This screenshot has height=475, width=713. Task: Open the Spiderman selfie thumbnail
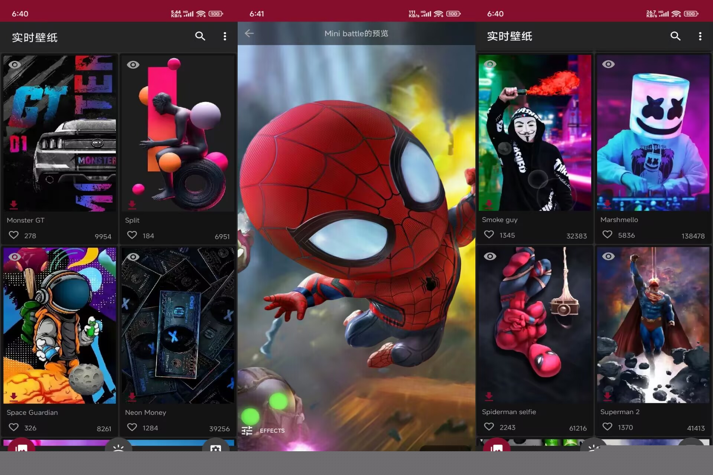point(535,325)
